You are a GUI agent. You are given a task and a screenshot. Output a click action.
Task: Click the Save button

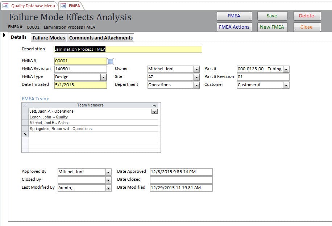point(272,16)
